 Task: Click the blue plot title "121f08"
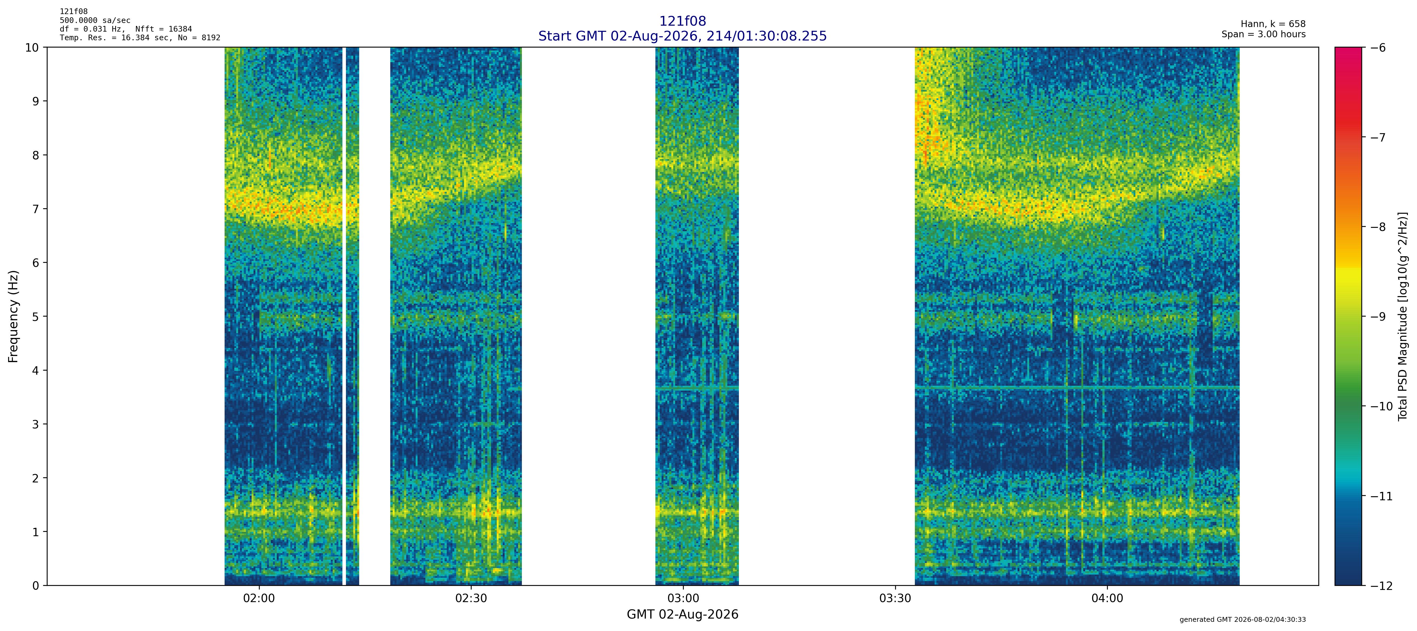682,21
